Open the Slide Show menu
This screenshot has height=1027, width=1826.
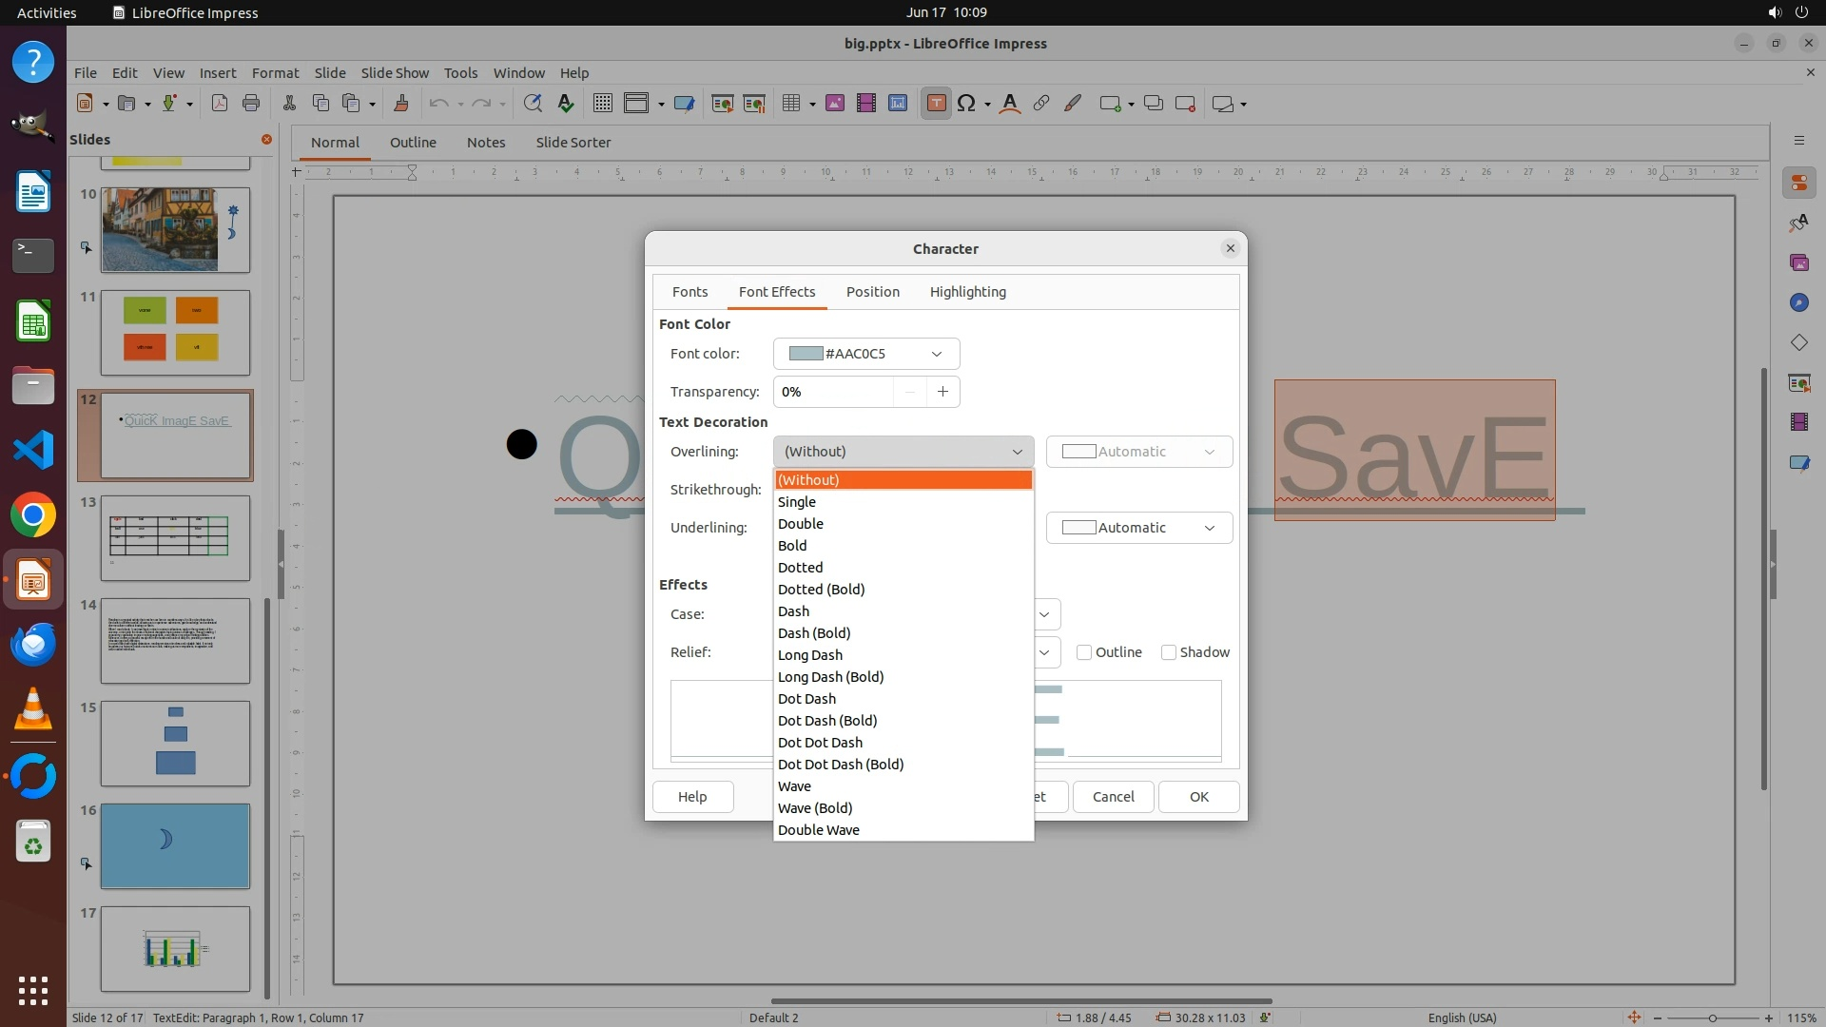point(395,72)
